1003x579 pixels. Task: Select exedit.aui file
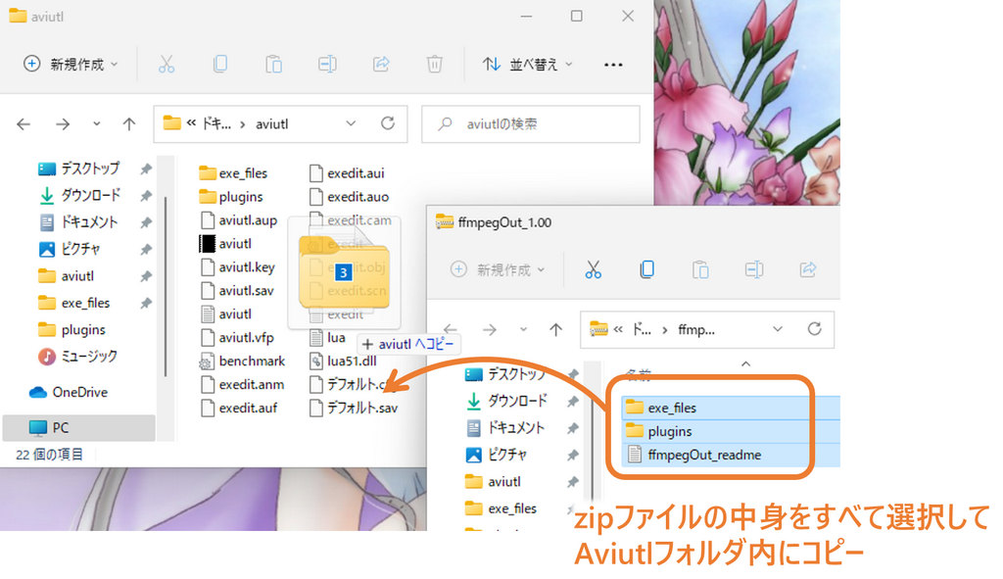click(x=347, y=172)
